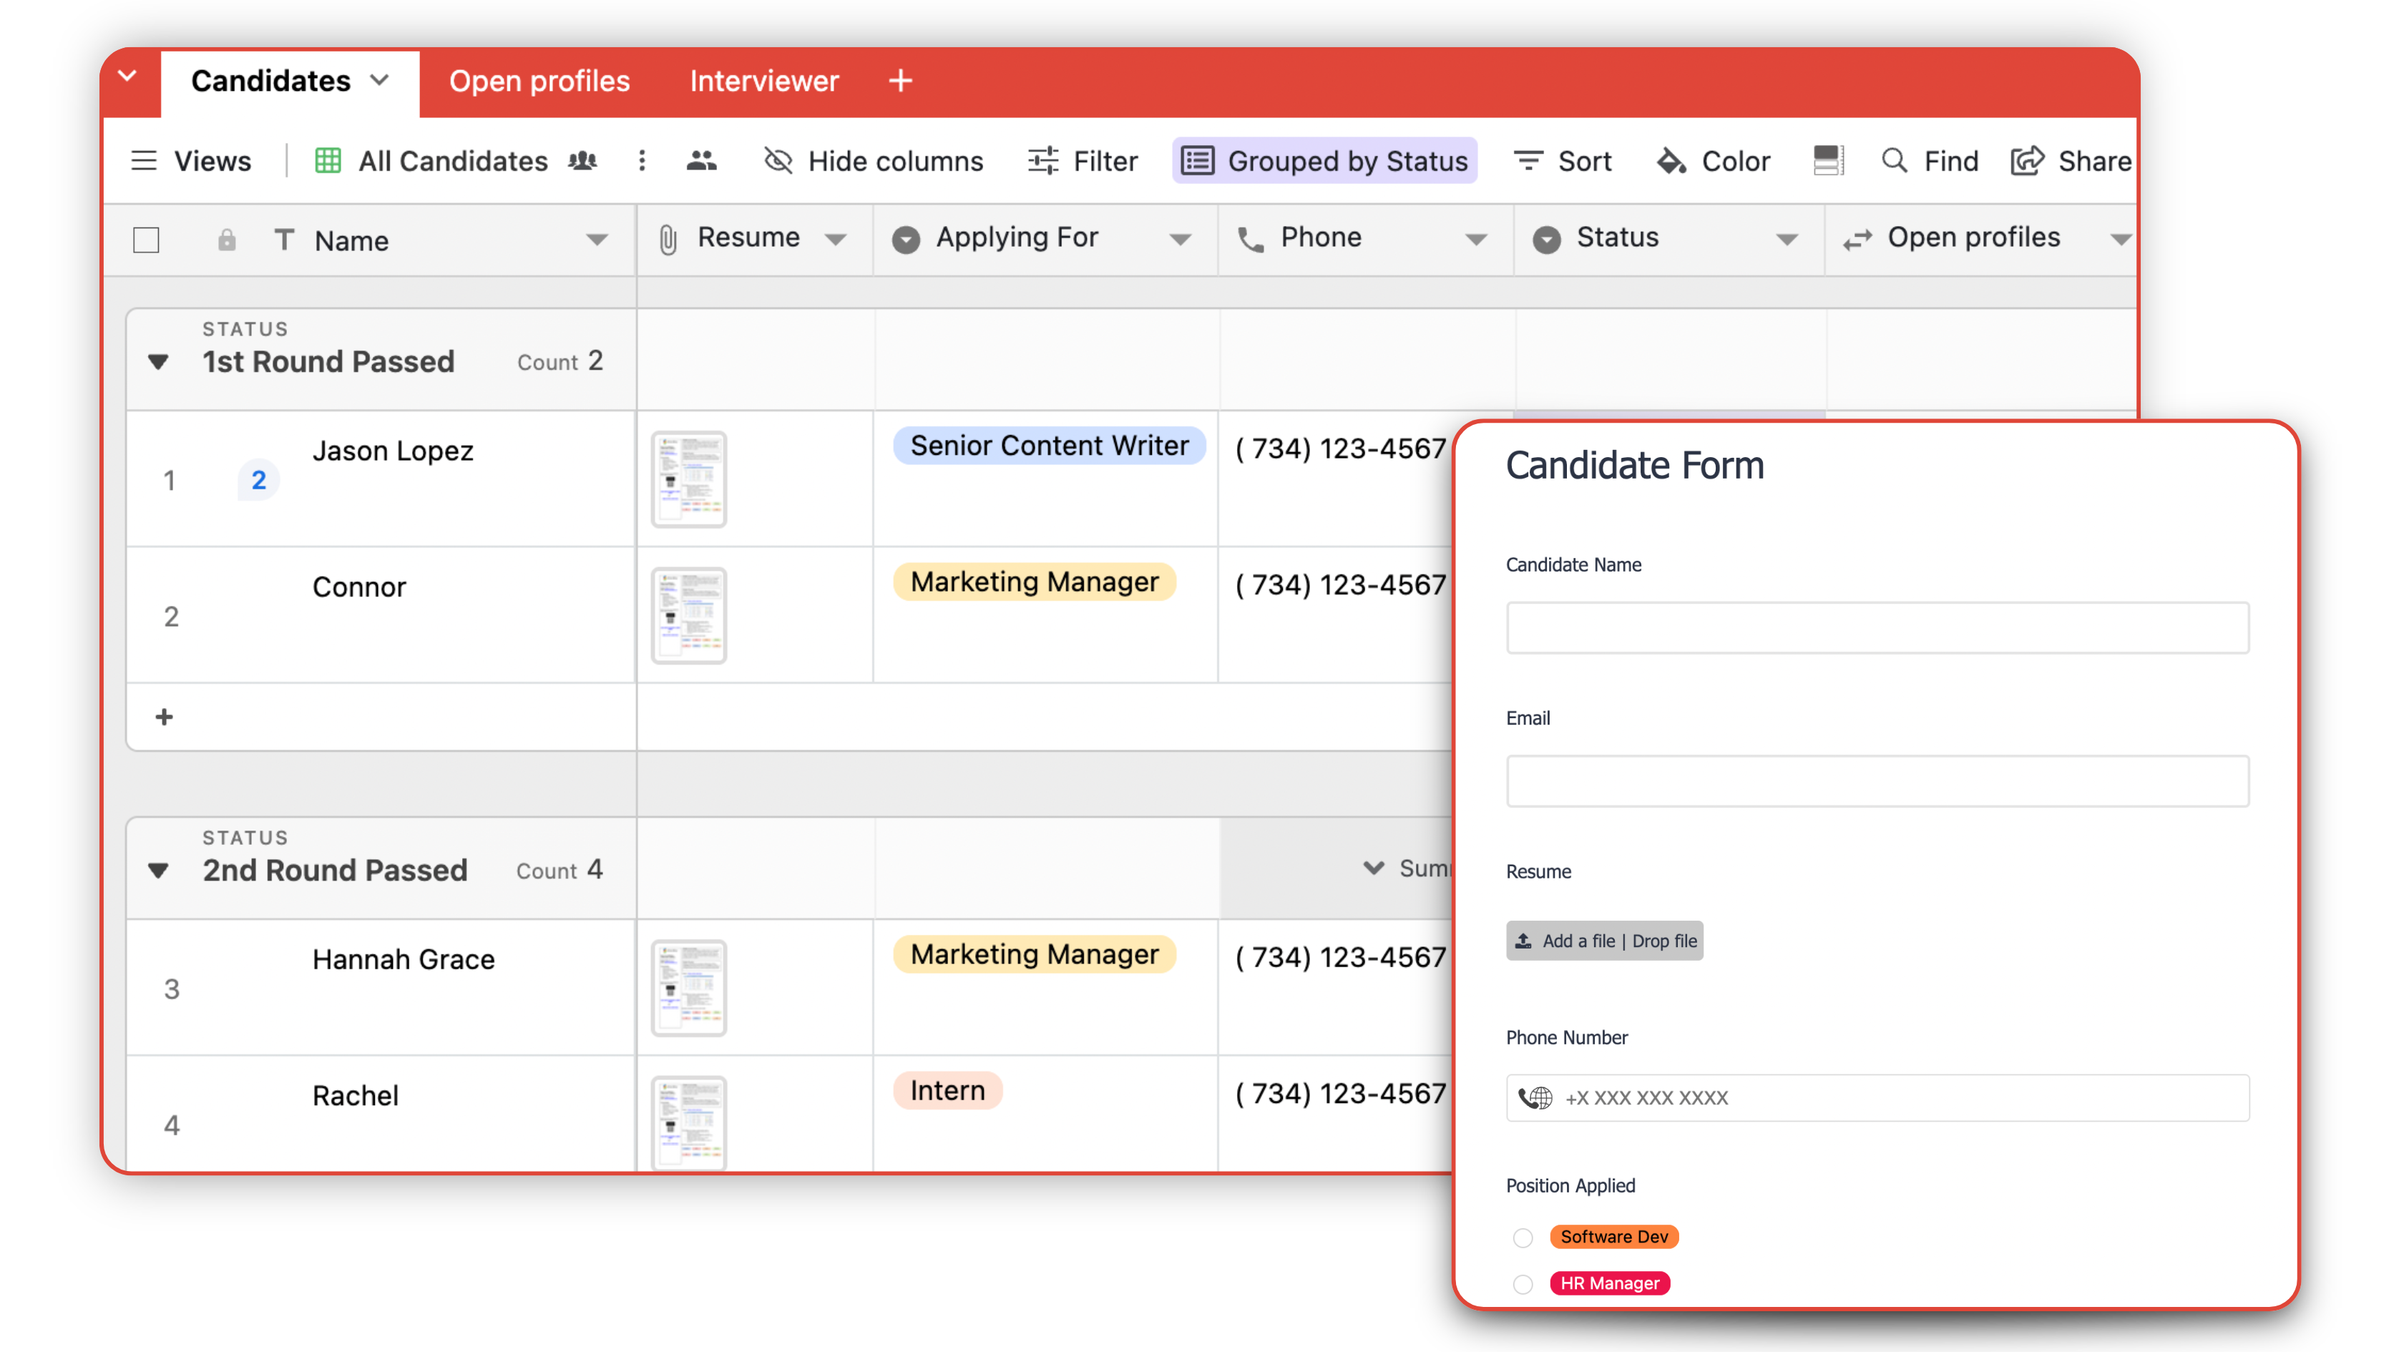Viewport: 2404px width, 1352px height.
Task: Check the select-all rows checkbox
Action: click(x=147, y=240)
